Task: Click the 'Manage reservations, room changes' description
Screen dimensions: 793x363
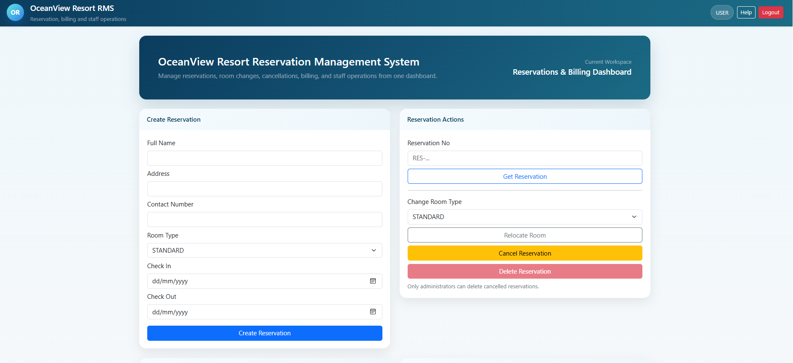Action: click(x=297, y=76)
